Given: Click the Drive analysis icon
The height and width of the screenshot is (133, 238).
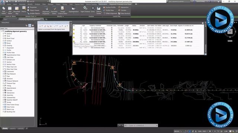Looking at the screenshot, I should tap(93, 9).
